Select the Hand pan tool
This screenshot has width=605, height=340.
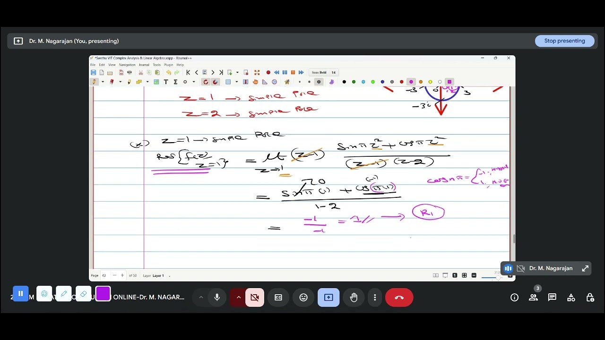point(255,82)
